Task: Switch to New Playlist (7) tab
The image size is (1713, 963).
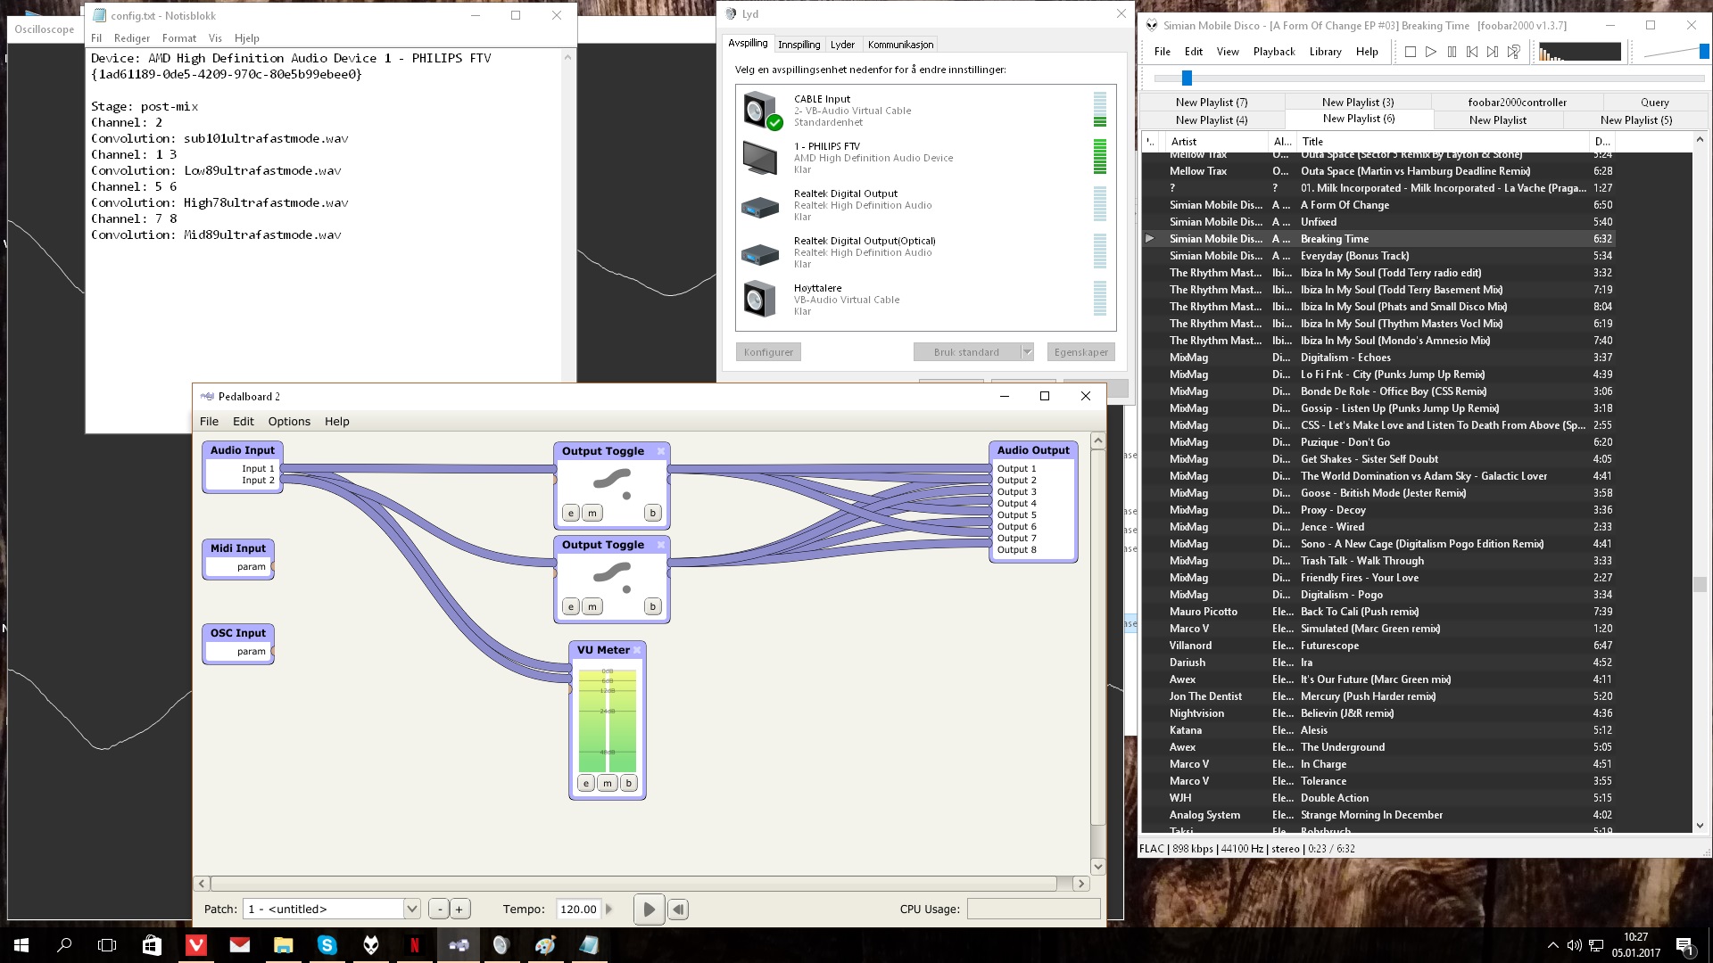Action: [x=1212, y=103]
